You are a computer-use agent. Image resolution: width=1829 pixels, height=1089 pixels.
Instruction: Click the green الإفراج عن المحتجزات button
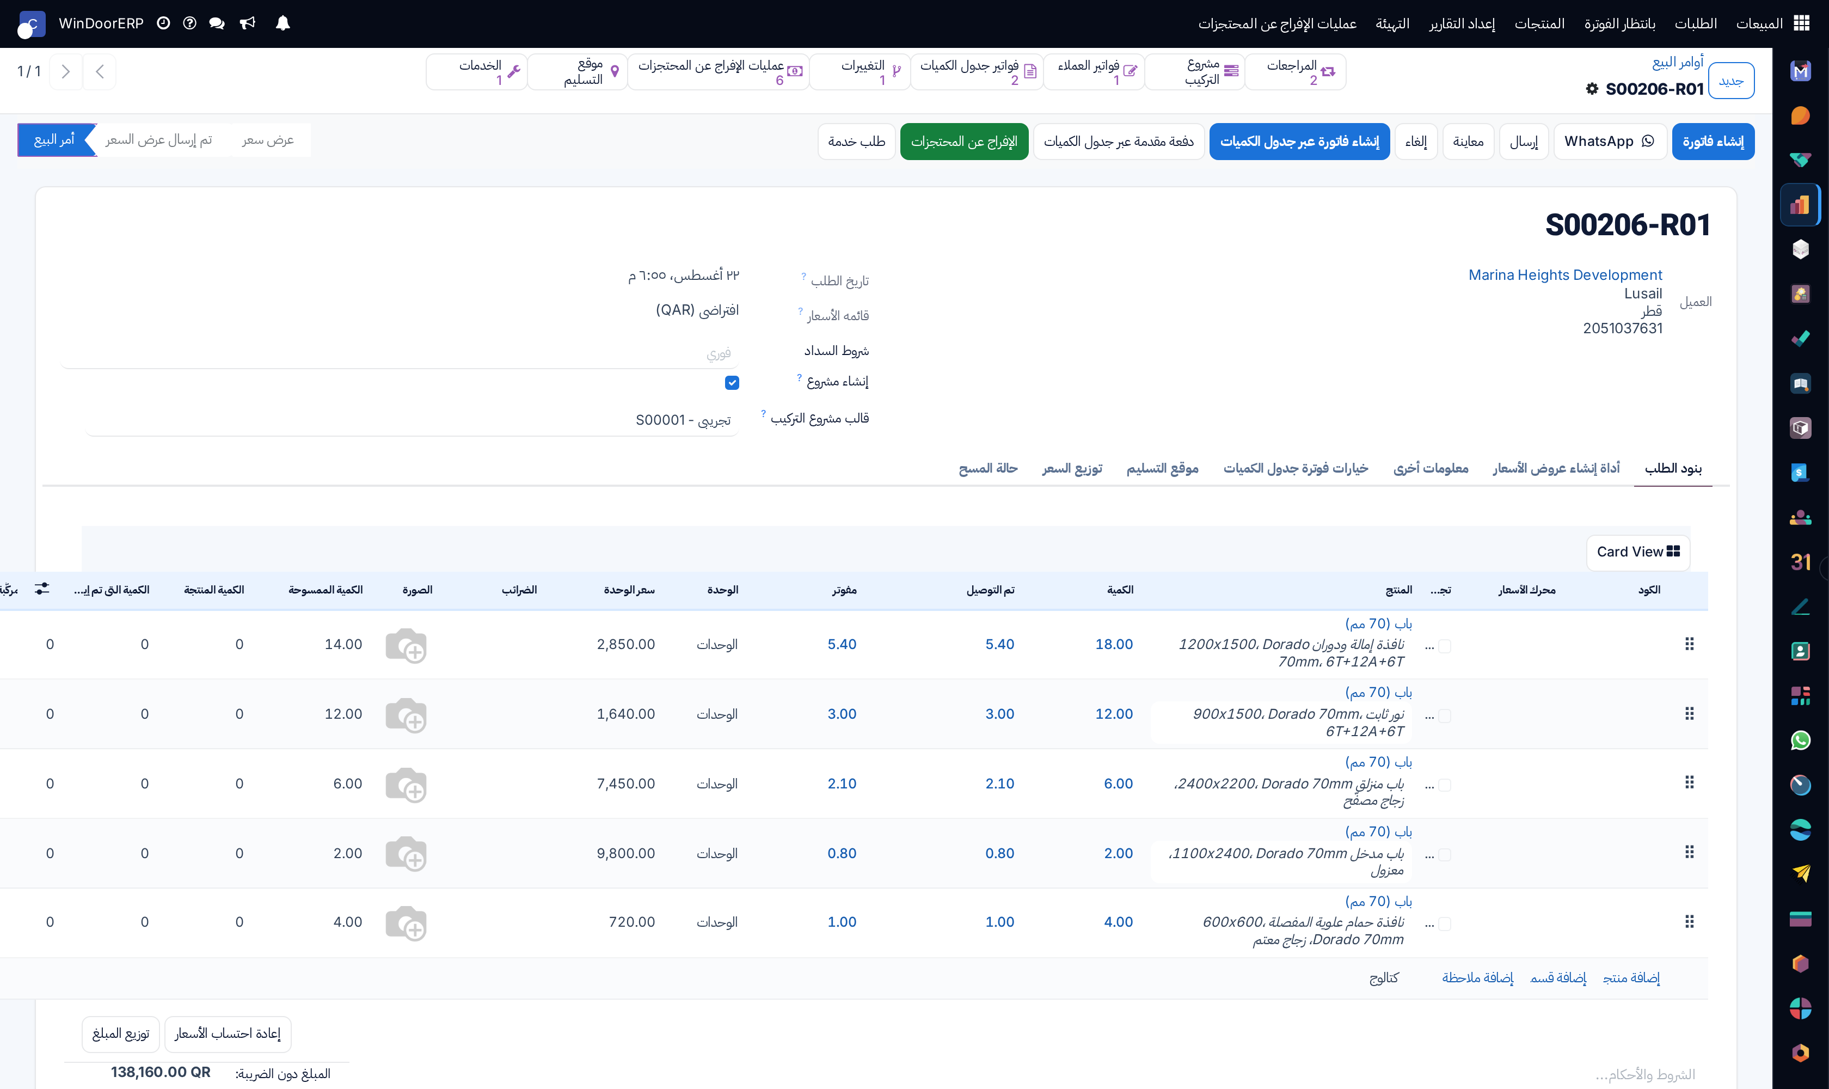(964, 142)
